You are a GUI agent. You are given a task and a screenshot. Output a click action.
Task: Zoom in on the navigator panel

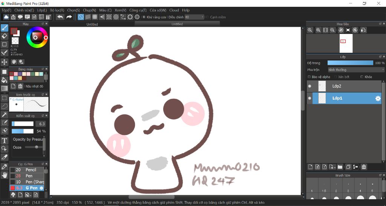coord(318,30)
